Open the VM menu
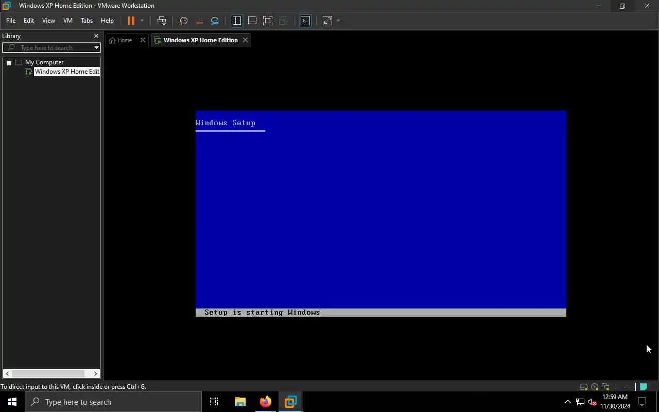The height and width of the screenshot is (412, 659). point(68,21)
